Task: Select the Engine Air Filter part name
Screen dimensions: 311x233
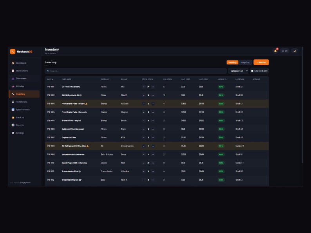Action: tap(69, 138)
